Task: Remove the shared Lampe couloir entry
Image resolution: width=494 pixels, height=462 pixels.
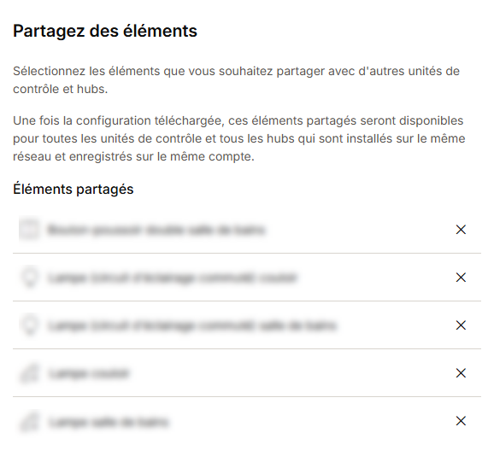Action: click(x=461, y=373)
